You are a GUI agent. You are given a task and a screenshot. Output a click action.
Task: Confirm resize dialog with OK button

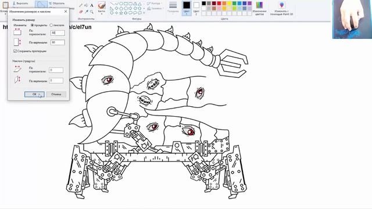[x=34, y=94]
